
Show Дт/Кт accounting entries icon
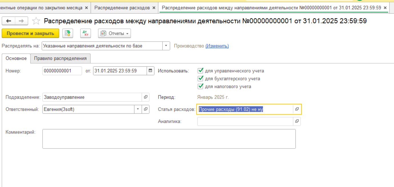point(85,33)
